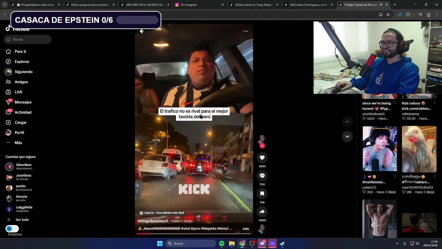Unmute the video sound
The image size is (442, 249).
(142, 31)
